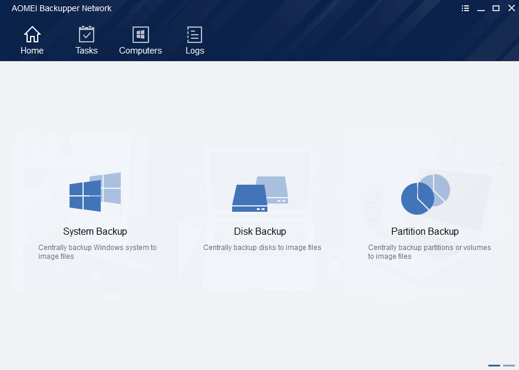
Task: Open the menu list icon in title bar
Action: click(x=465, y=8)
